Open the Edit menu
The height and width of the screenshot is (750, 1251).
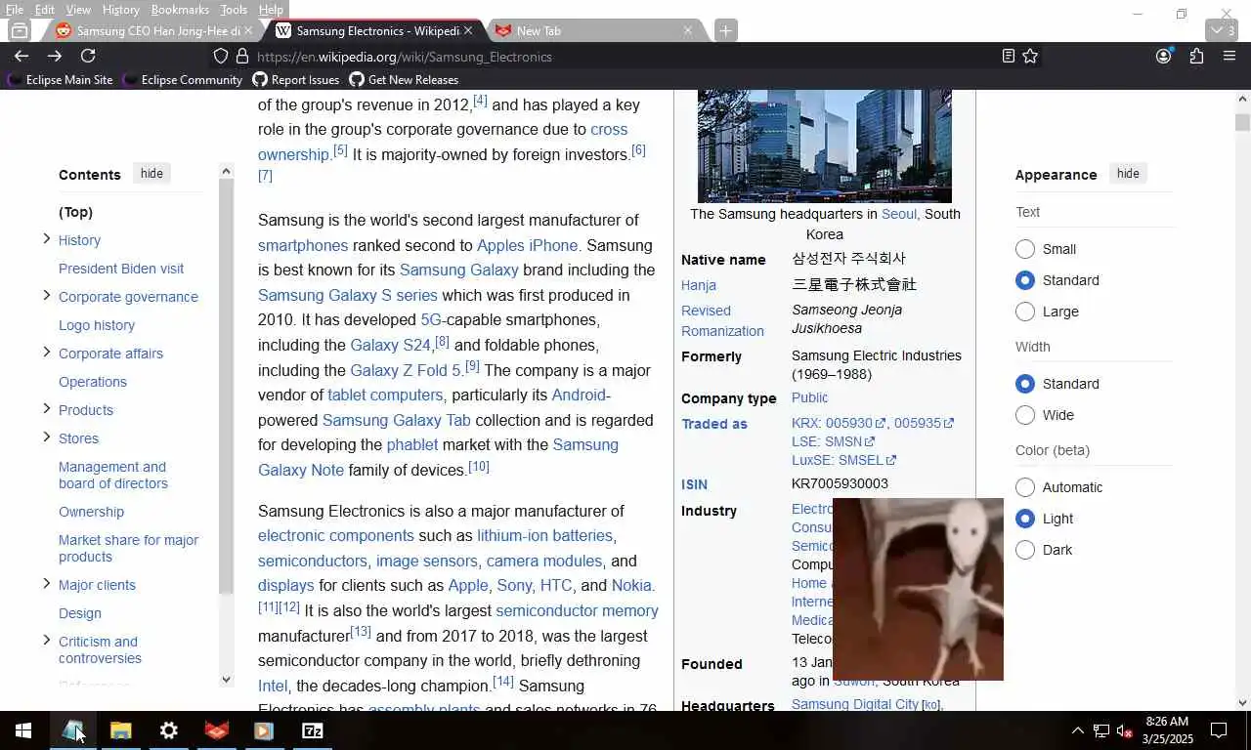[x=45, y=10]
